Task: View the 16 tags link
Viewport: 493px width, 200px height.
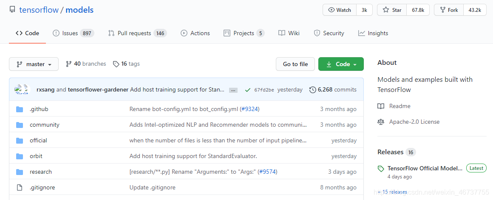Action: point(126,64)
